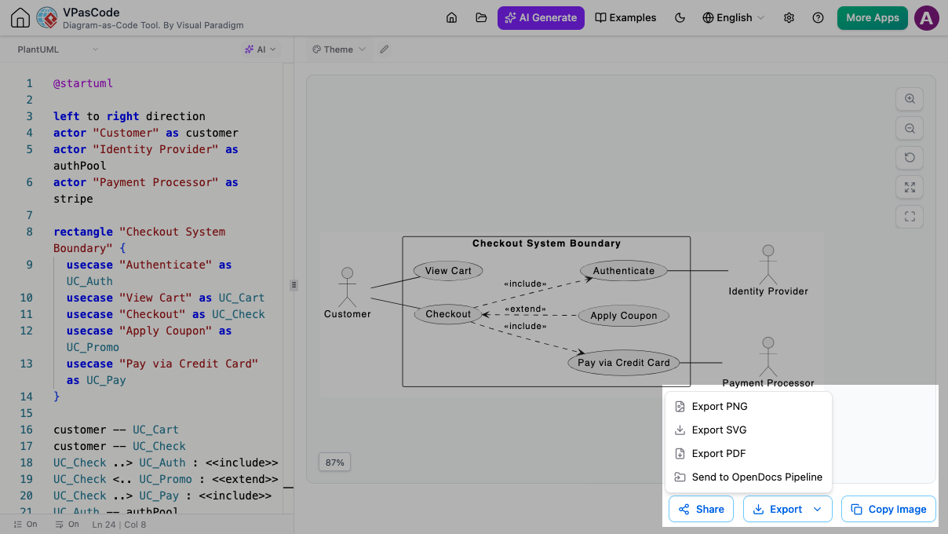Choose Send to OpenDocs Pipeline
This screenshot has width=948, height=534.
[x=749, y=477]
